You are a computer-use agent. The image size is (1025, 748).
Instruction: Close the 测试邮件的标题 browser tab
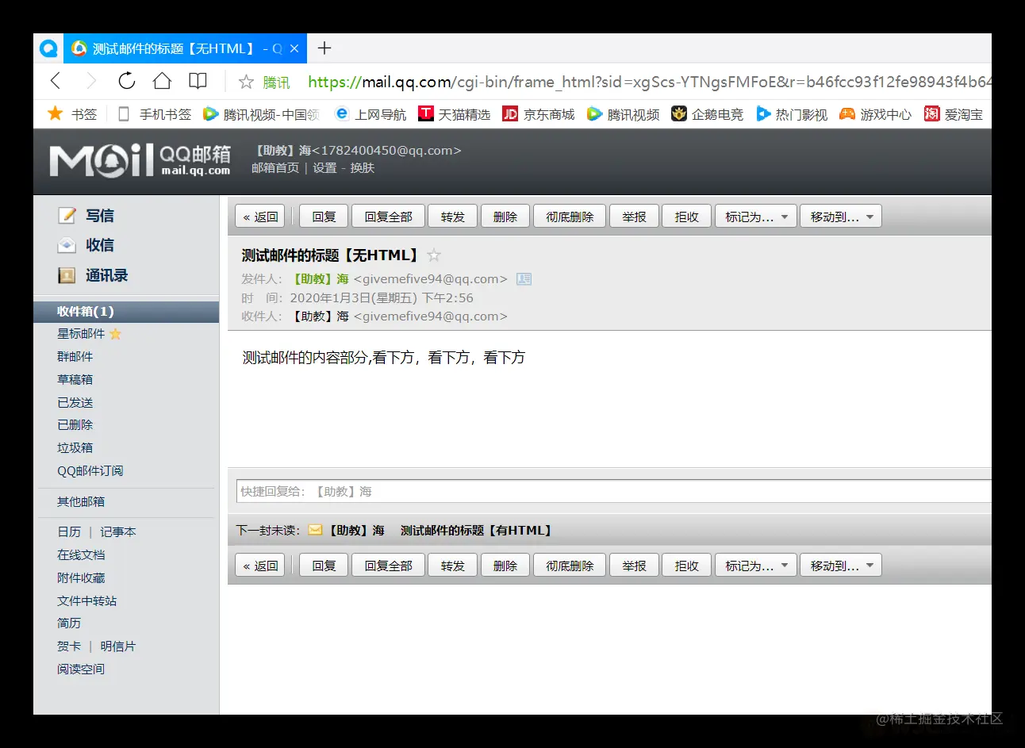[x=294, y=48]
